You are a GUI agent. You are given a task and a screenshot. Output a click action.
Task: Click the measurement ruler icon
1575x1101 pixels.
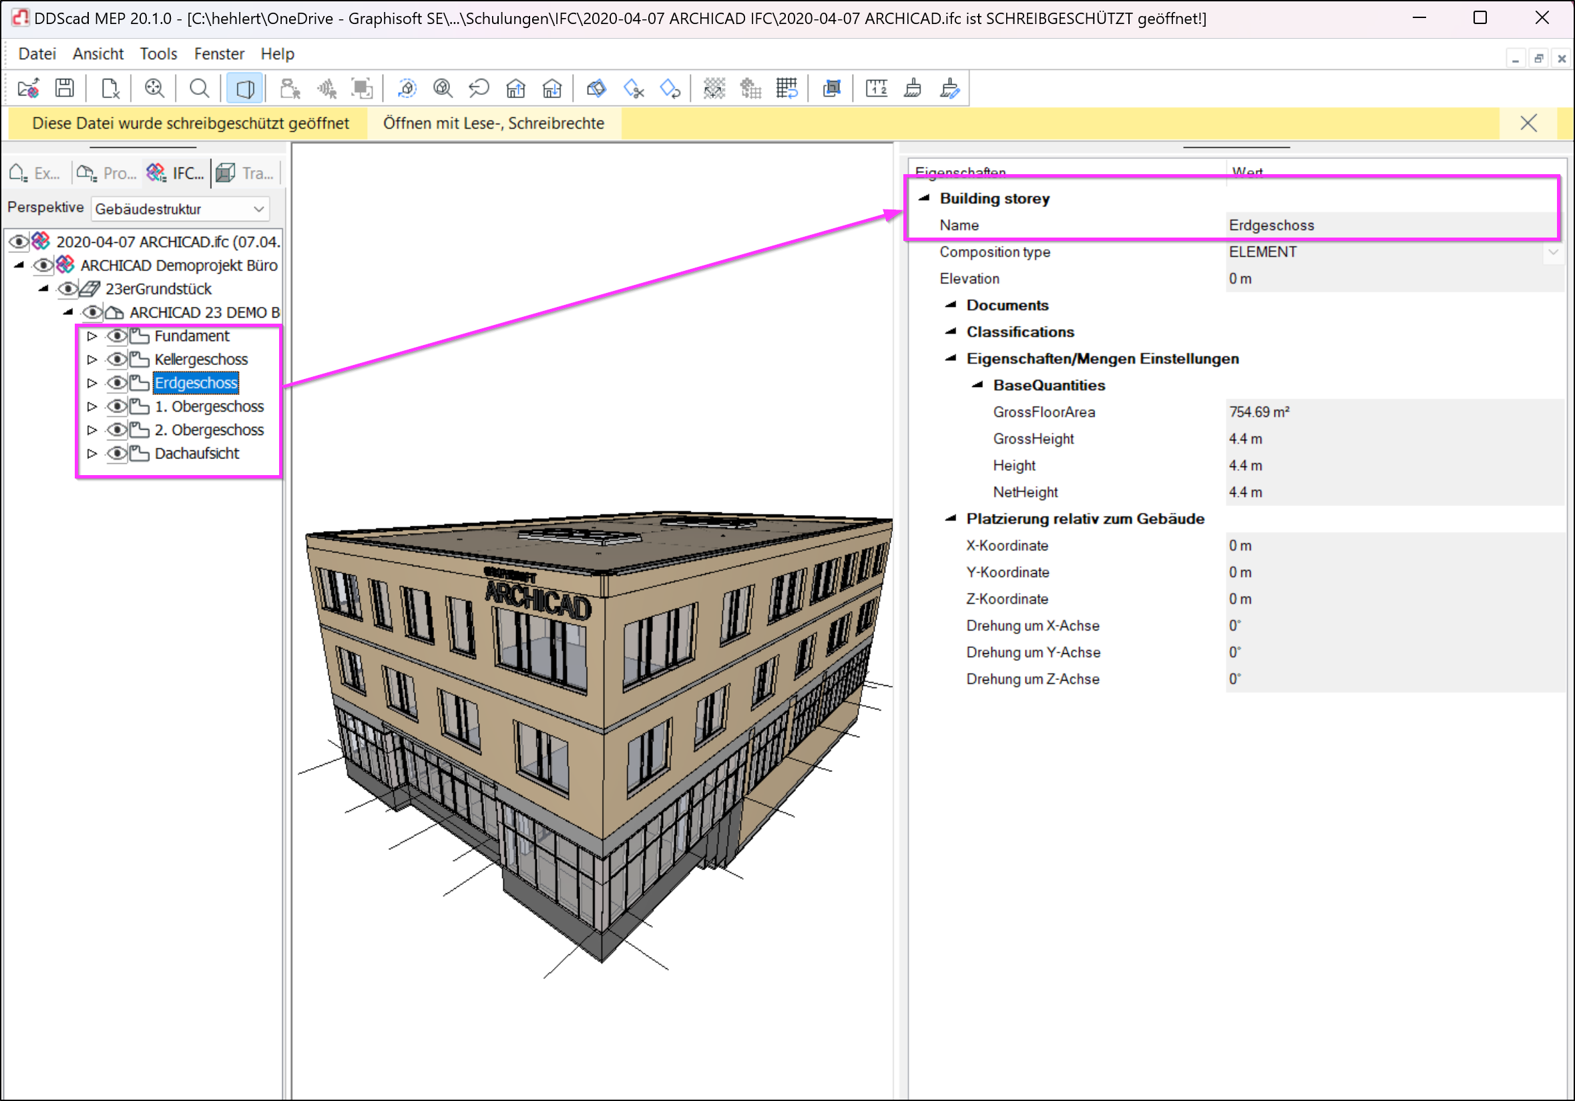pyautogui.click(x=876, y=89)
